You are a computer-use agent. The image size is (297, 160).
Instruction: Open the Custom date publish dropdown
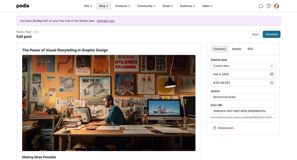pyautogui.click(x=243, y=66)
